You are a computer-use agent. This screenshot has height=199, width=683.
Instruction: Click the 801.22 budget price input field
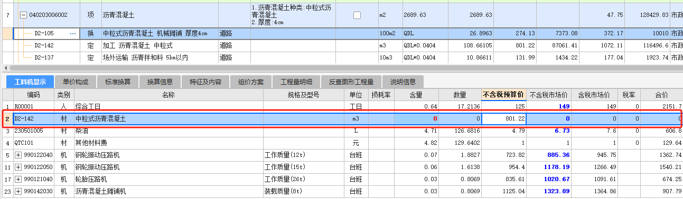tap(504, 119)
